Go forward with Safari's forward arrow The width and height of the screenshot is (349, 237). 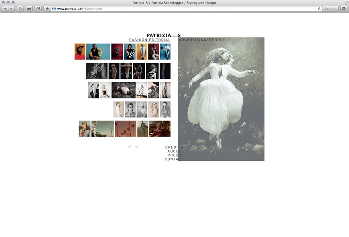pos(11,9)
